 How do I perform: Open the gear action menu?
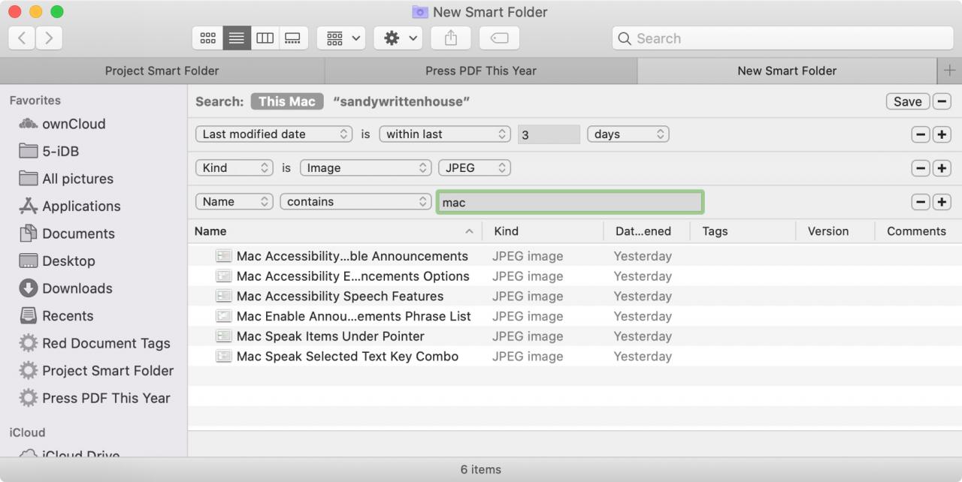pos(398,38)
